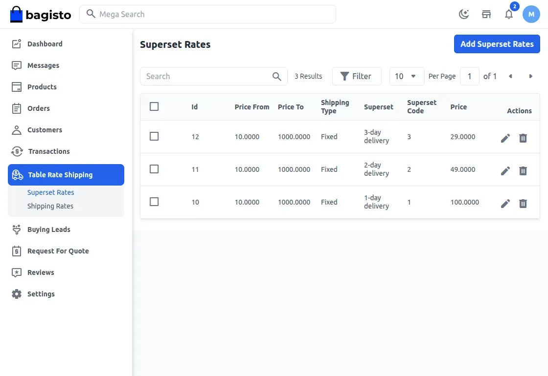This screenshot has height=376, width=548.
Task: Open the Messages section
Action: click(44, 65)
